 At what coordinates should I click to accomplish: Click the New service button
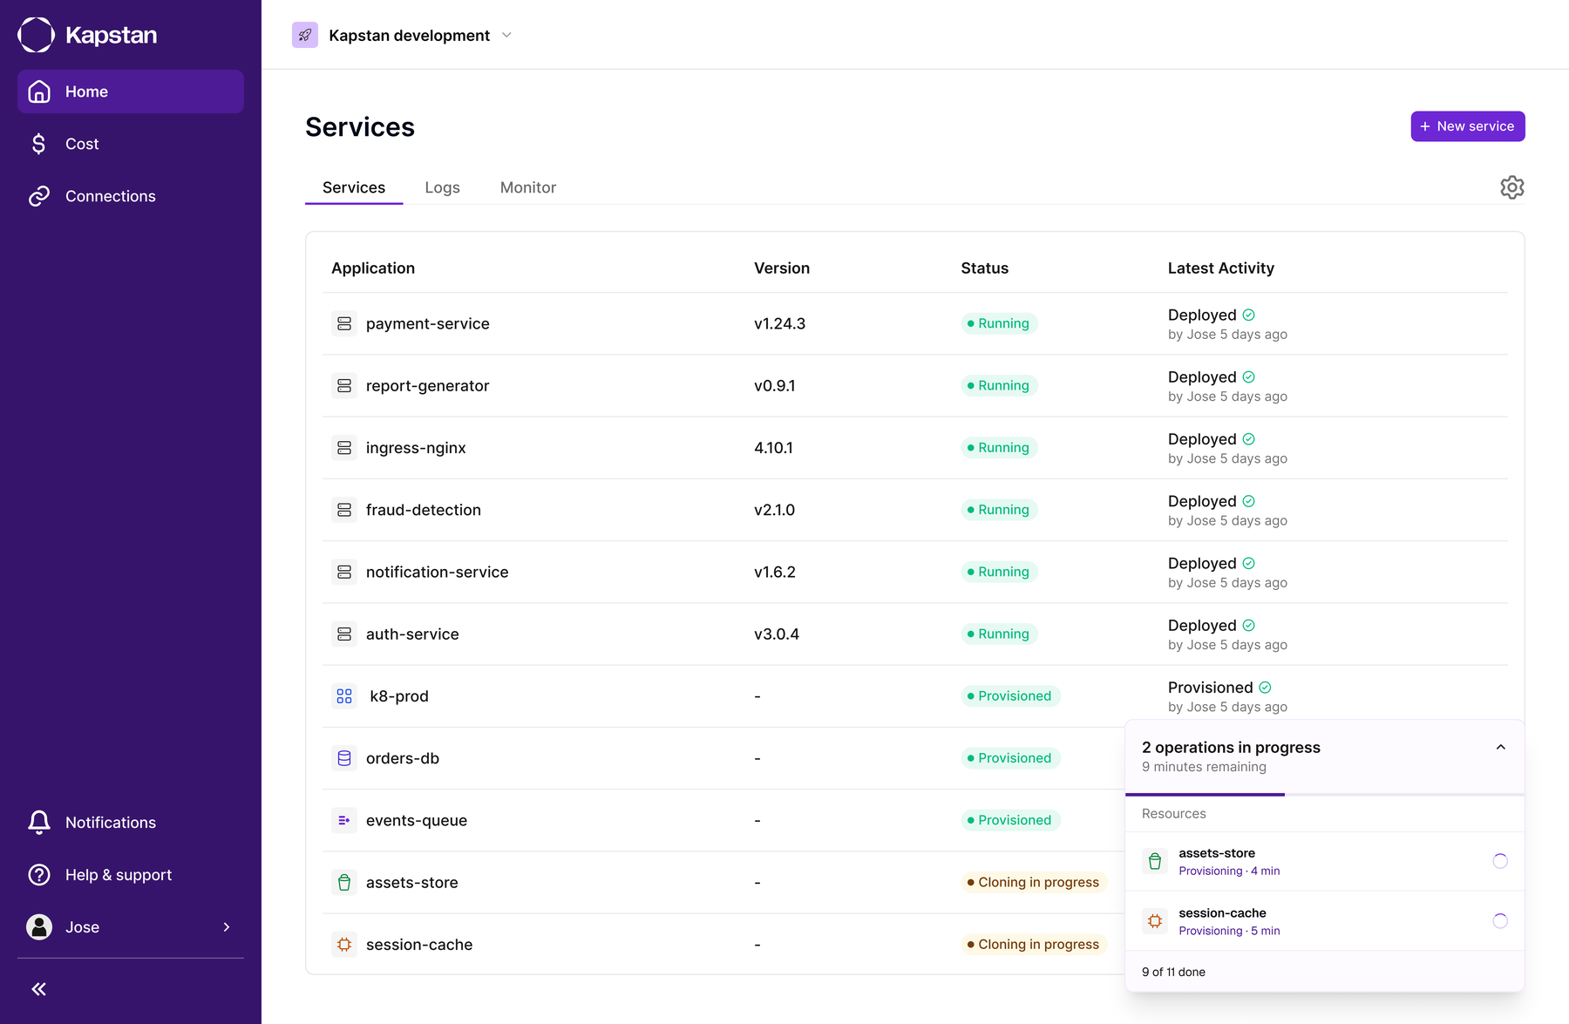pyautogui.click(x=1468, y=126)
